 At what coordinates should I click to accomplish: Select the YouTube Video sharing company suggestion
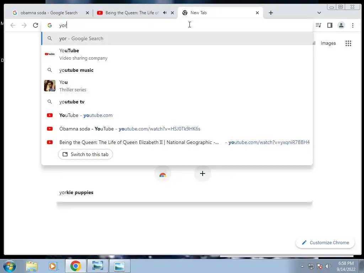coord(177,54)
